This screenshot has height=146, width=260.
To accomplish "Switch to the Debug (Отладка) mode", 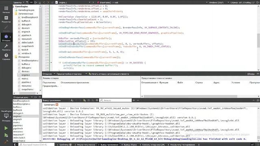I will [x=6, y=38].
